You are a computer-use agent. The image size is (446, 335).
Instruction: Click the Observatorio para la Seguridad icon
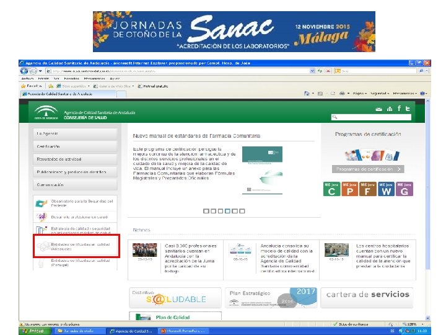coord(42,203)
